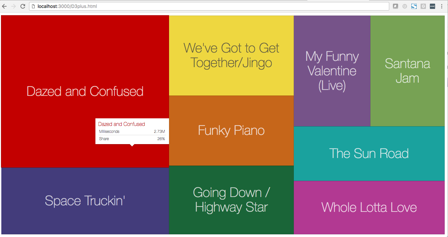Click the circular U extension icon
The height and width of the screenshot is (237, 448).
click(x=405, y=6)
